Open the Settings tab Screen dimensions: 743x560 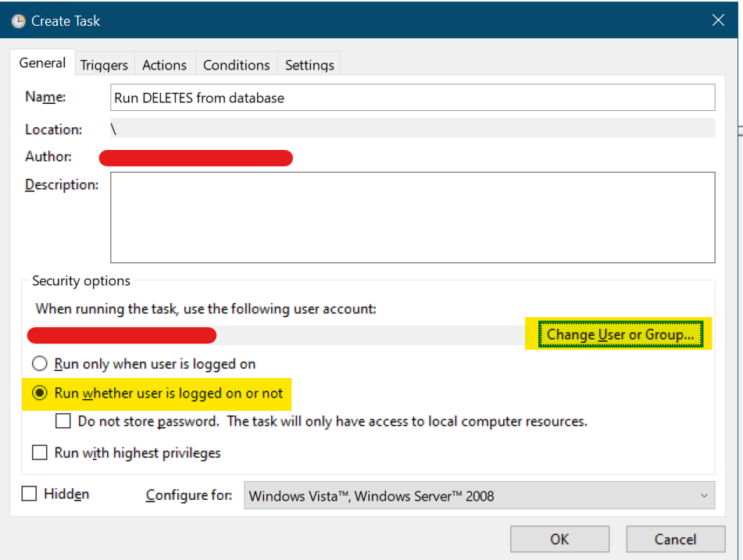click(309, 65)
